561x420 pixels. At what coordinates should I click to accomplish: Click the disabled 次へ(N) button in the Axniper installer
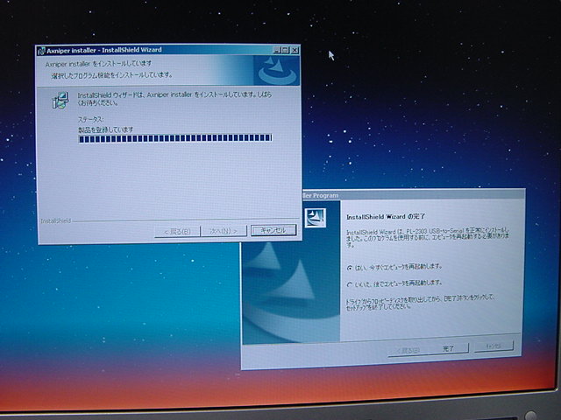224,231
